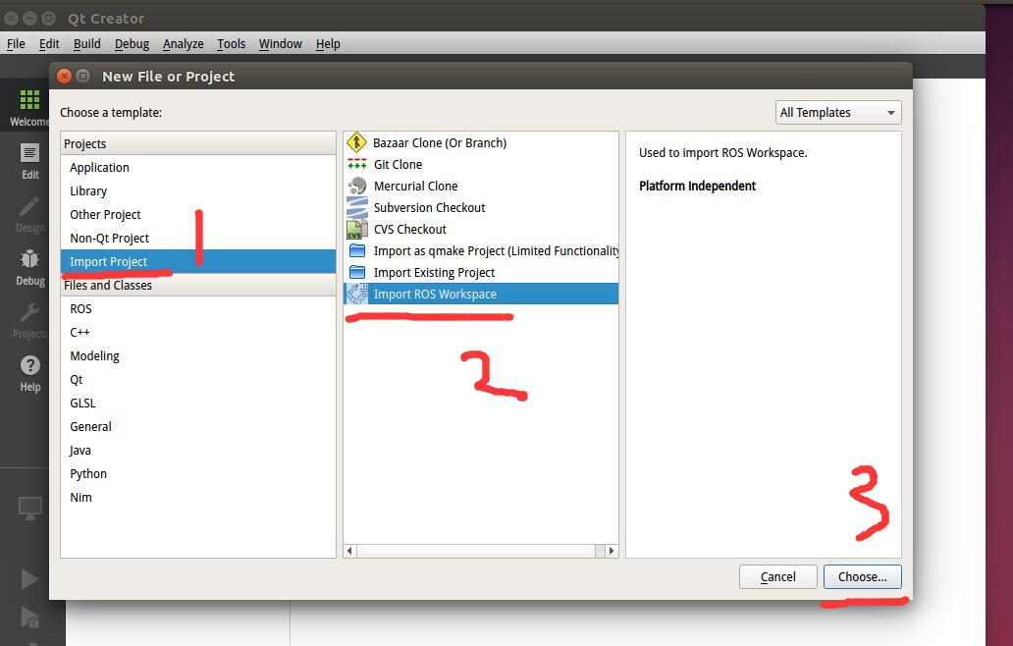Open the File menu
This screenshot has width=1013, height=646.
click(x=16, y=44)
